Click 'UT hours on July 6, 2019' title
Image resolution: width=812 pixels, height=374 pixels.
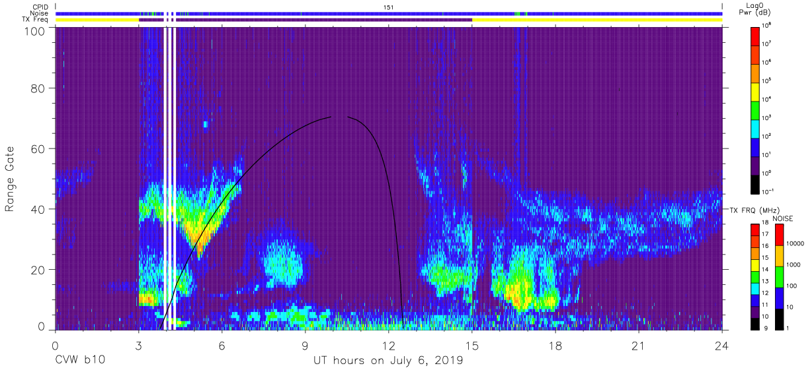click(x=388, y=361)
